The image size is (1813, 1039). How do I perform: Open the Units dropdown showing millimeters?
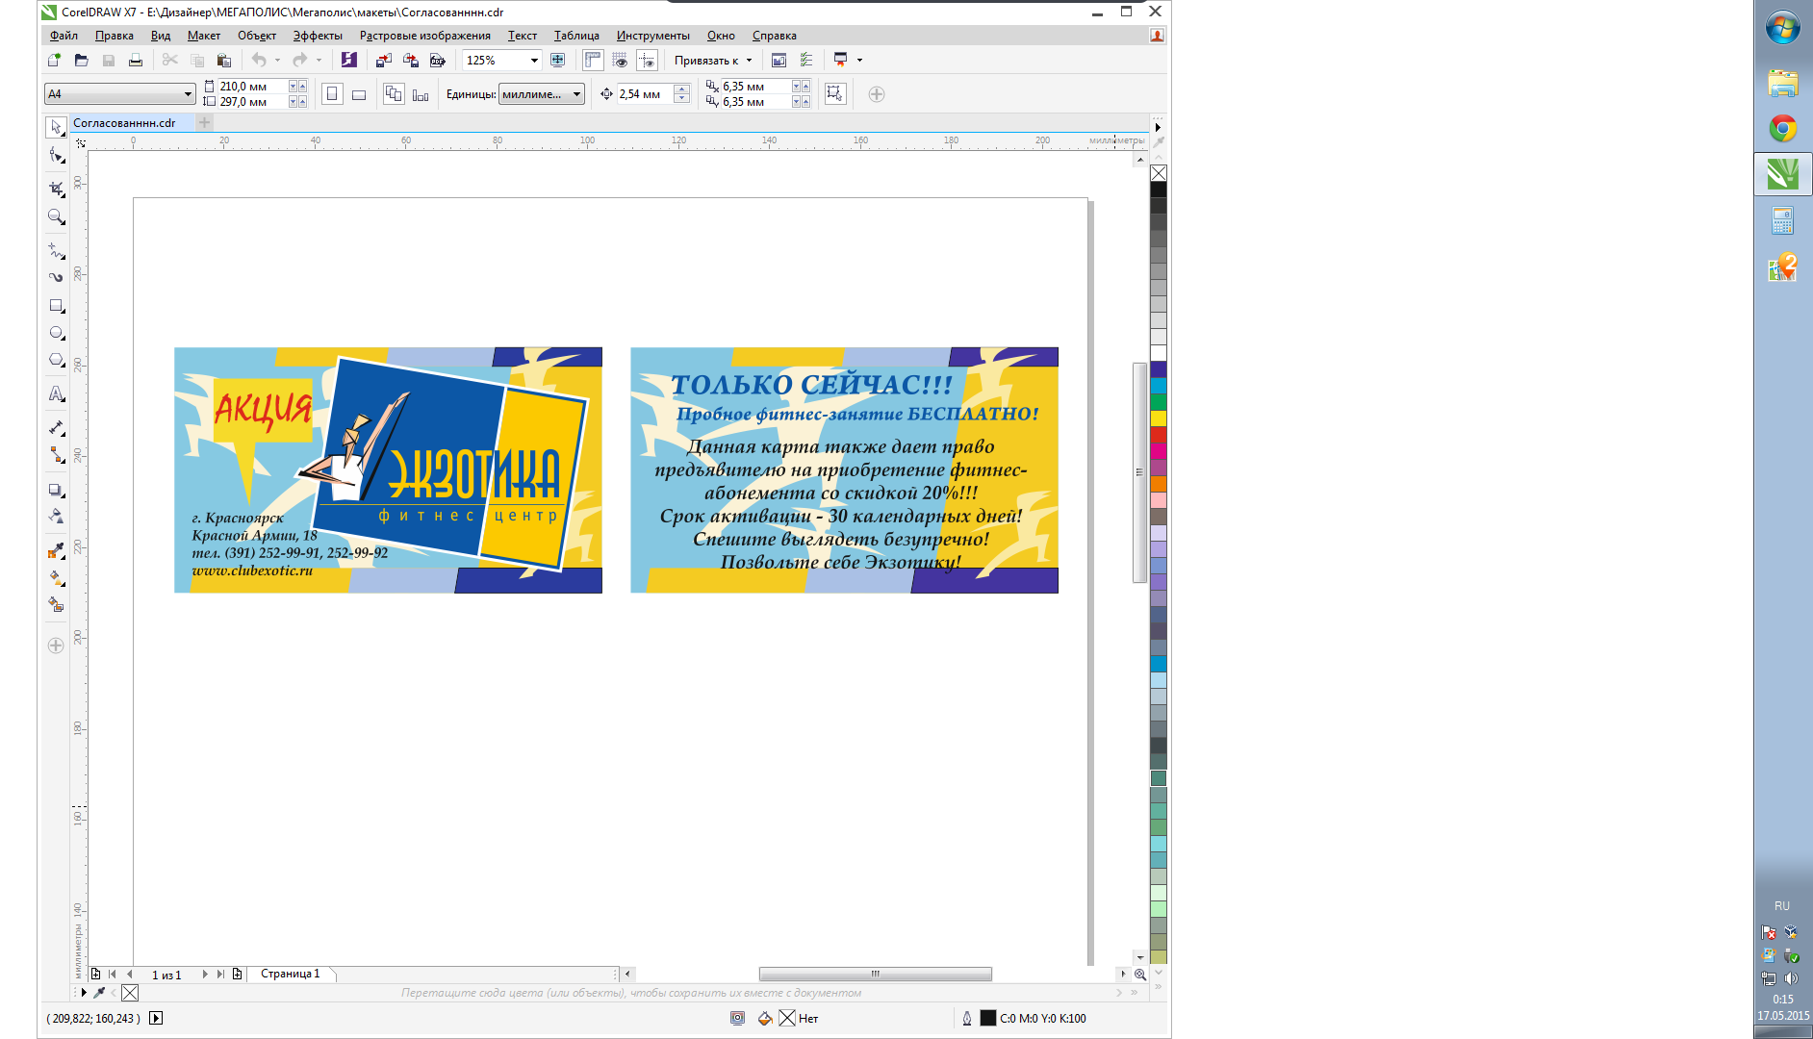(542, 94)
